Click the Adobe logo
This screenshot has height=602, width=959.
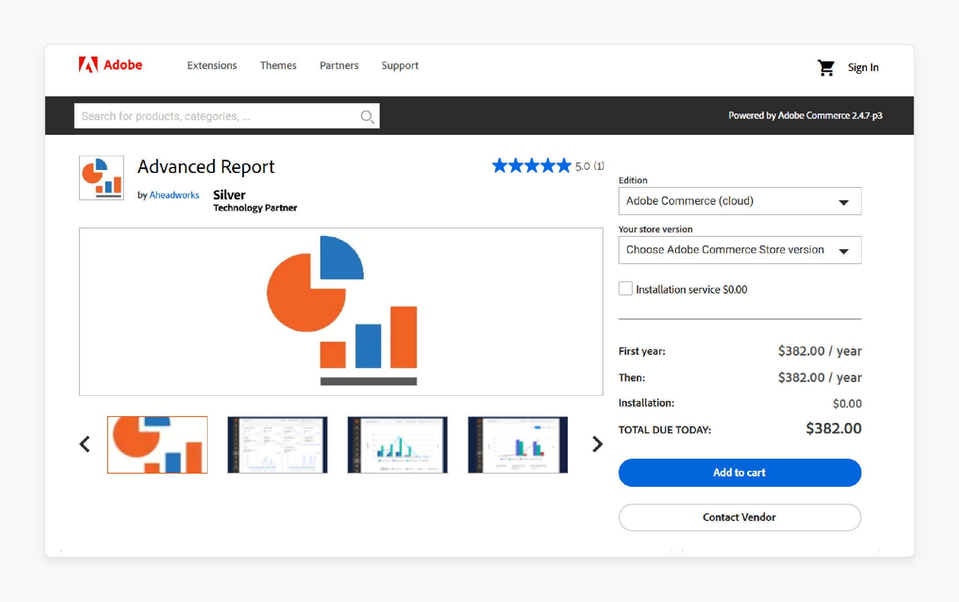pyautogui.click(x=110, y=65)
